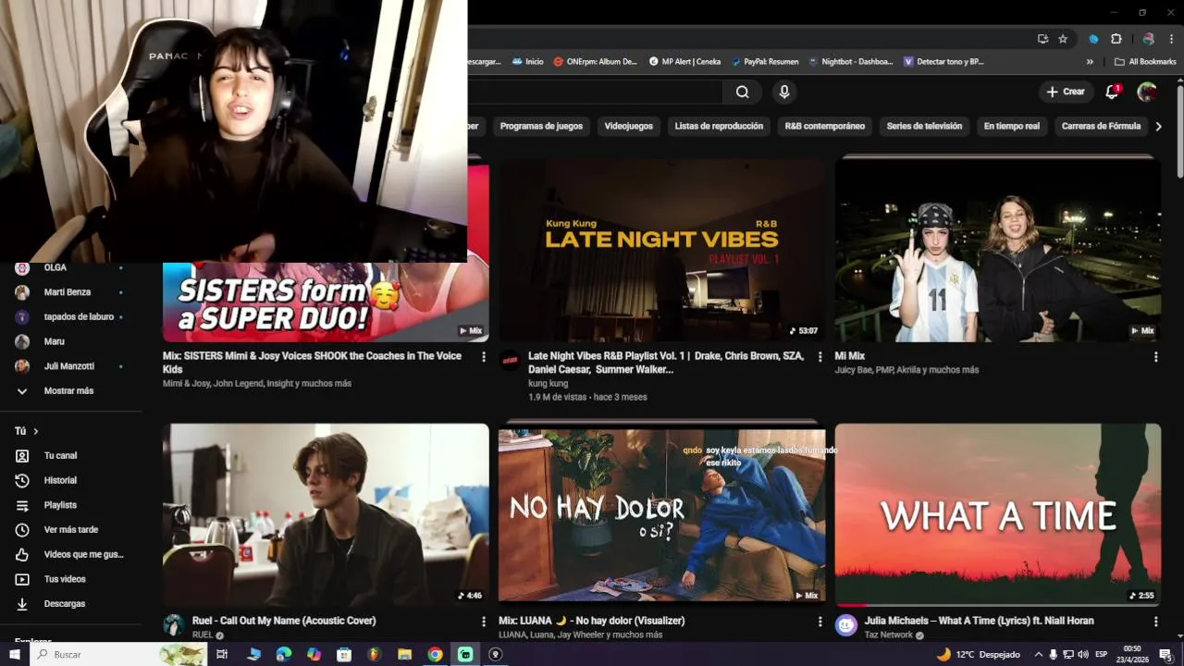Open options menu for Ruel Call Out My Name

[483, 622]
